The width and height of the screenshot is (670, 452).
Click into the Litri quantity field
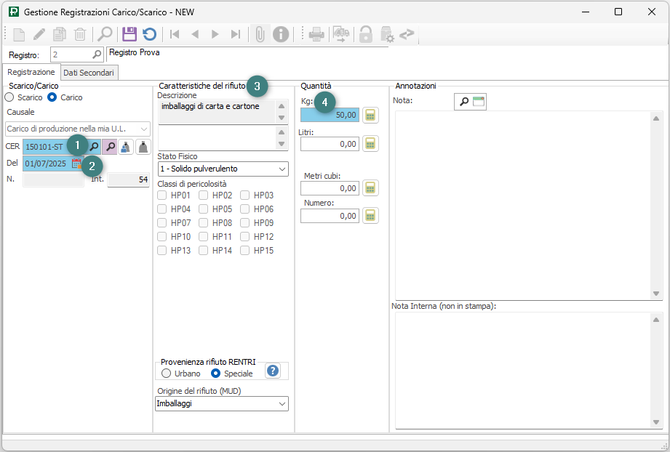(330, 144)
